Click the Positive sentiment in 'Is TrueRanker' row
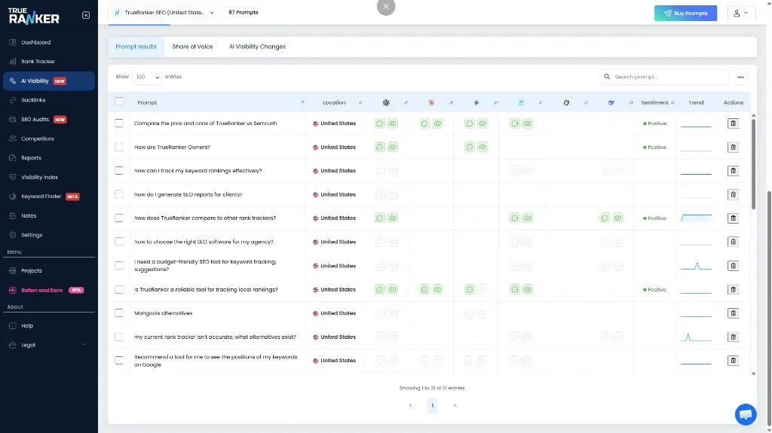Viewport: 772px width, 433px height. (655, 290)
